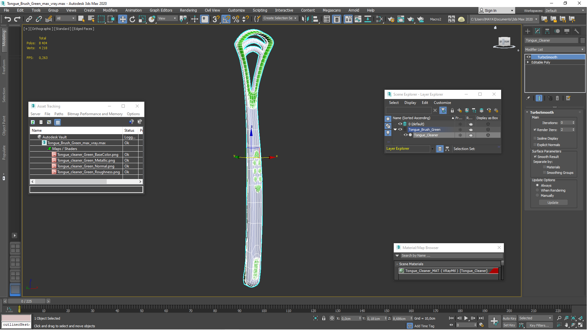Open Render Setup teapot icon
Image resolution: width=587 pixels, height=330 pixels.
(x=391, y=19)
